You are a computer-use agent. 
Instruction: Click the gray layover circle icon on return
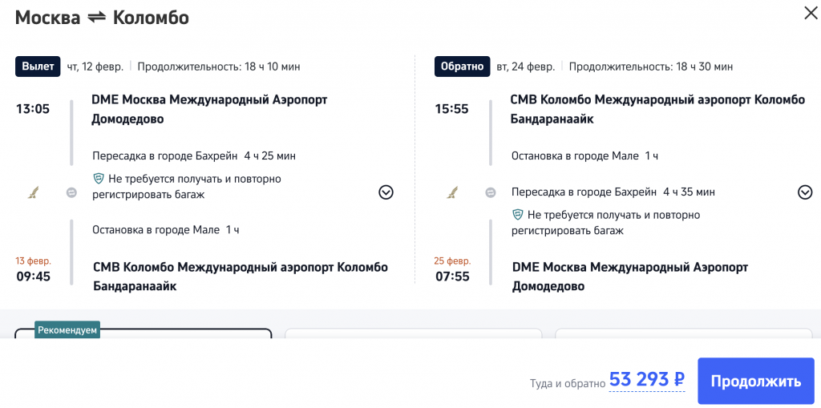tap(491, 192)
